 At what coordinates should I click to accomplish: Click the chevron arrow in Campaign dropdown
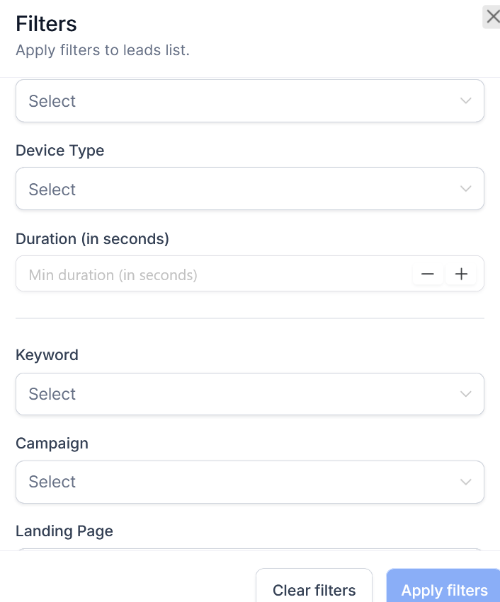pos(465,482)
